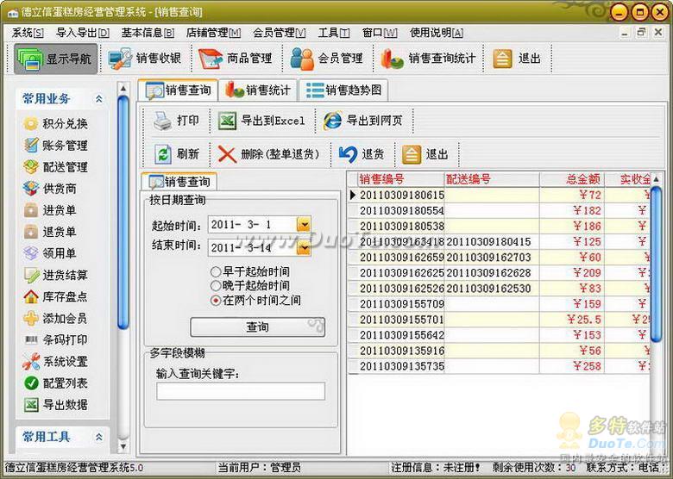673x479 pixels.
Task: Open the 起始时间 date dropdown
Action: pos(303,225)
